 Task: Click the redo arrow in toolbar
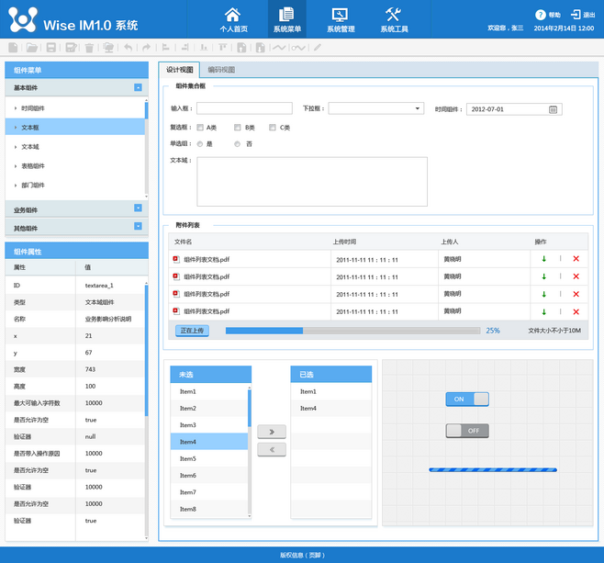click(x=147, y=48)
